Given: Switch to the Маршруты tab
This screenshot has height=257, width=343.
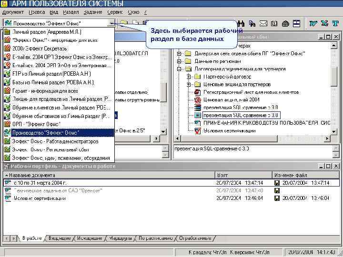Looking at the screenshot, I should coord(121,238).
